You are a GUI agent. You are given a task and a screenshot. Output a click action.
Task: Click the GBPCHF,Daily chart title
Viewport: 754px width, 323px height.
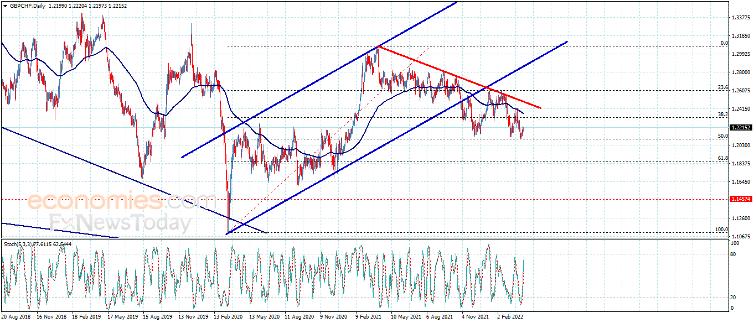[x=26, y=6]
